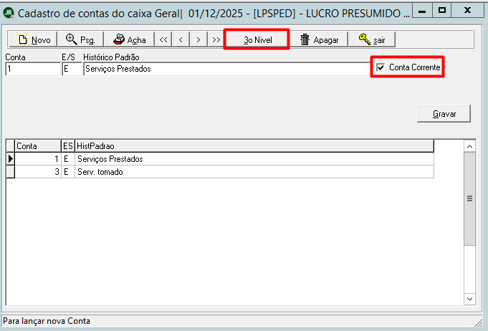
Task: Select the Serviços Prestados grid row
Action: point(220,159)
